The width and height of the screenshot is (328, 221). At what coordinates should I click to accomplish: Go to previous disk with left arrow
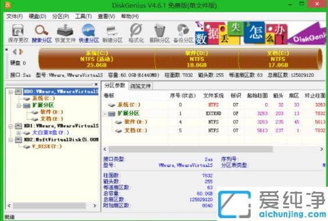click(x=15, y=52)
